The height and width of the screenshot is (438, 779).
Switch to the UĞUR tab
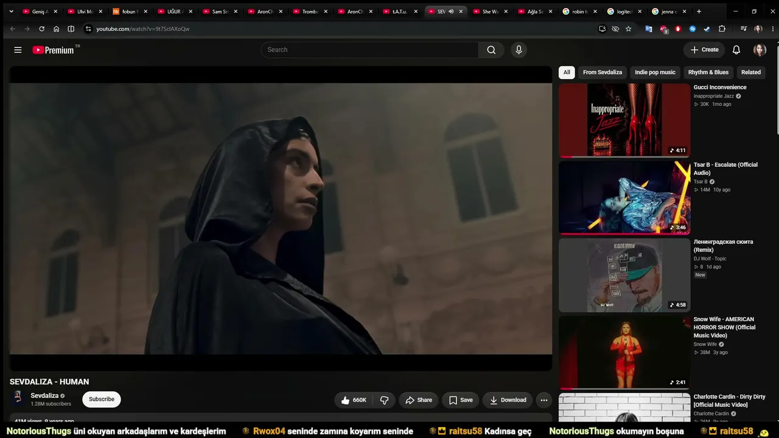175,12
